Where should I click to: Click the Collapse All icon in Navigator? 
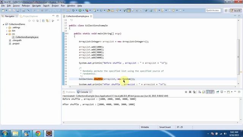pos(43,21)
